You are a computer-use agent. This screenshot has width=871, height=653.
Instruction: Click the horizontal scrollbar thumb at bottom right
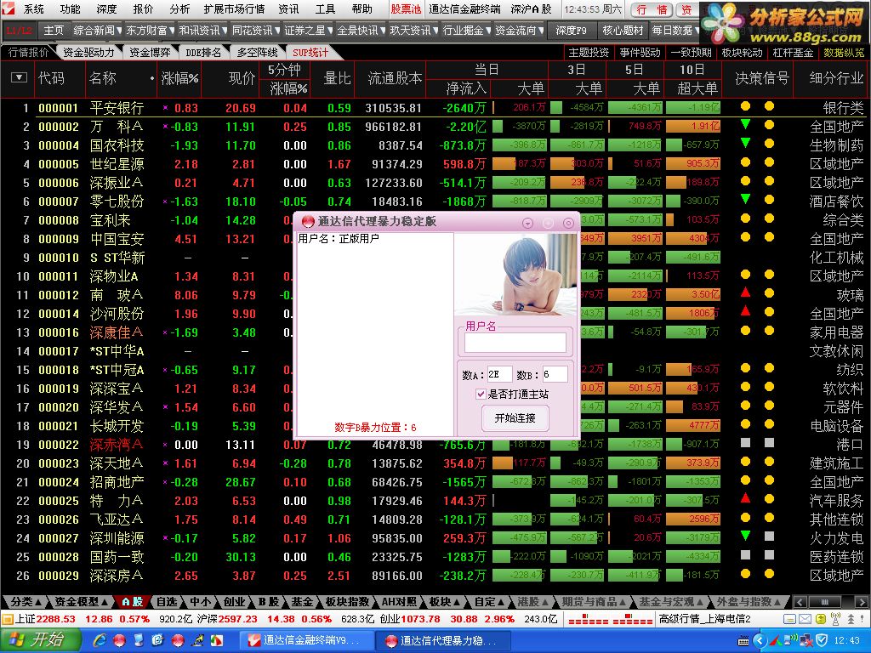coord(824,602)
